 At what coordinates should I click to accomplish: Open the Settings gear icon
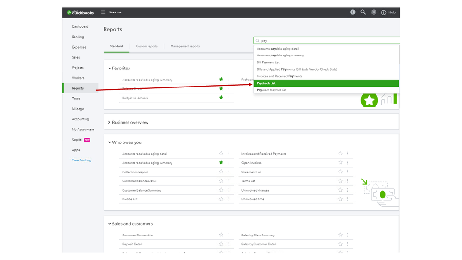[x=374, y=12]
